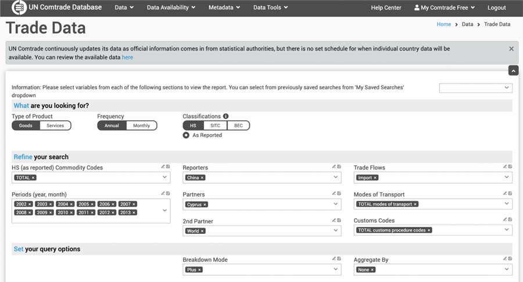Click Logout
523x282 pixels.
pos(497,8)
